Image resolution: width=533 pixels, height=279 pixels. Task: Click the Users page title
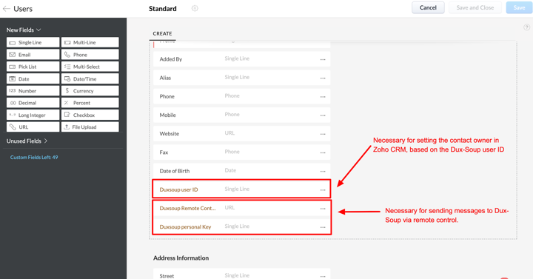coord(23,9)
